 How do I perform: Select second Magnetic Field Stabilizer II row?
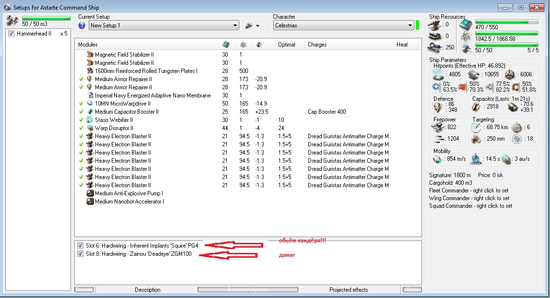[248, 63]
